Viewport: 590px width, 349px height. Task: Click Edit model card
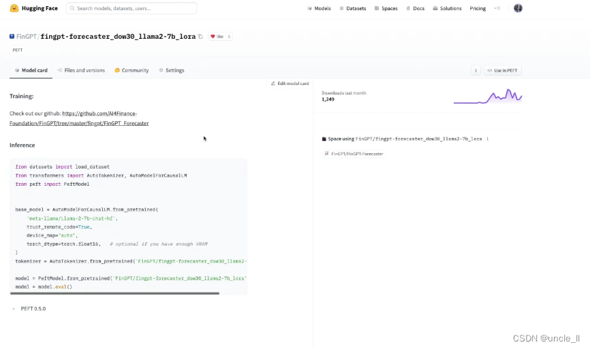tap(290, 84)
